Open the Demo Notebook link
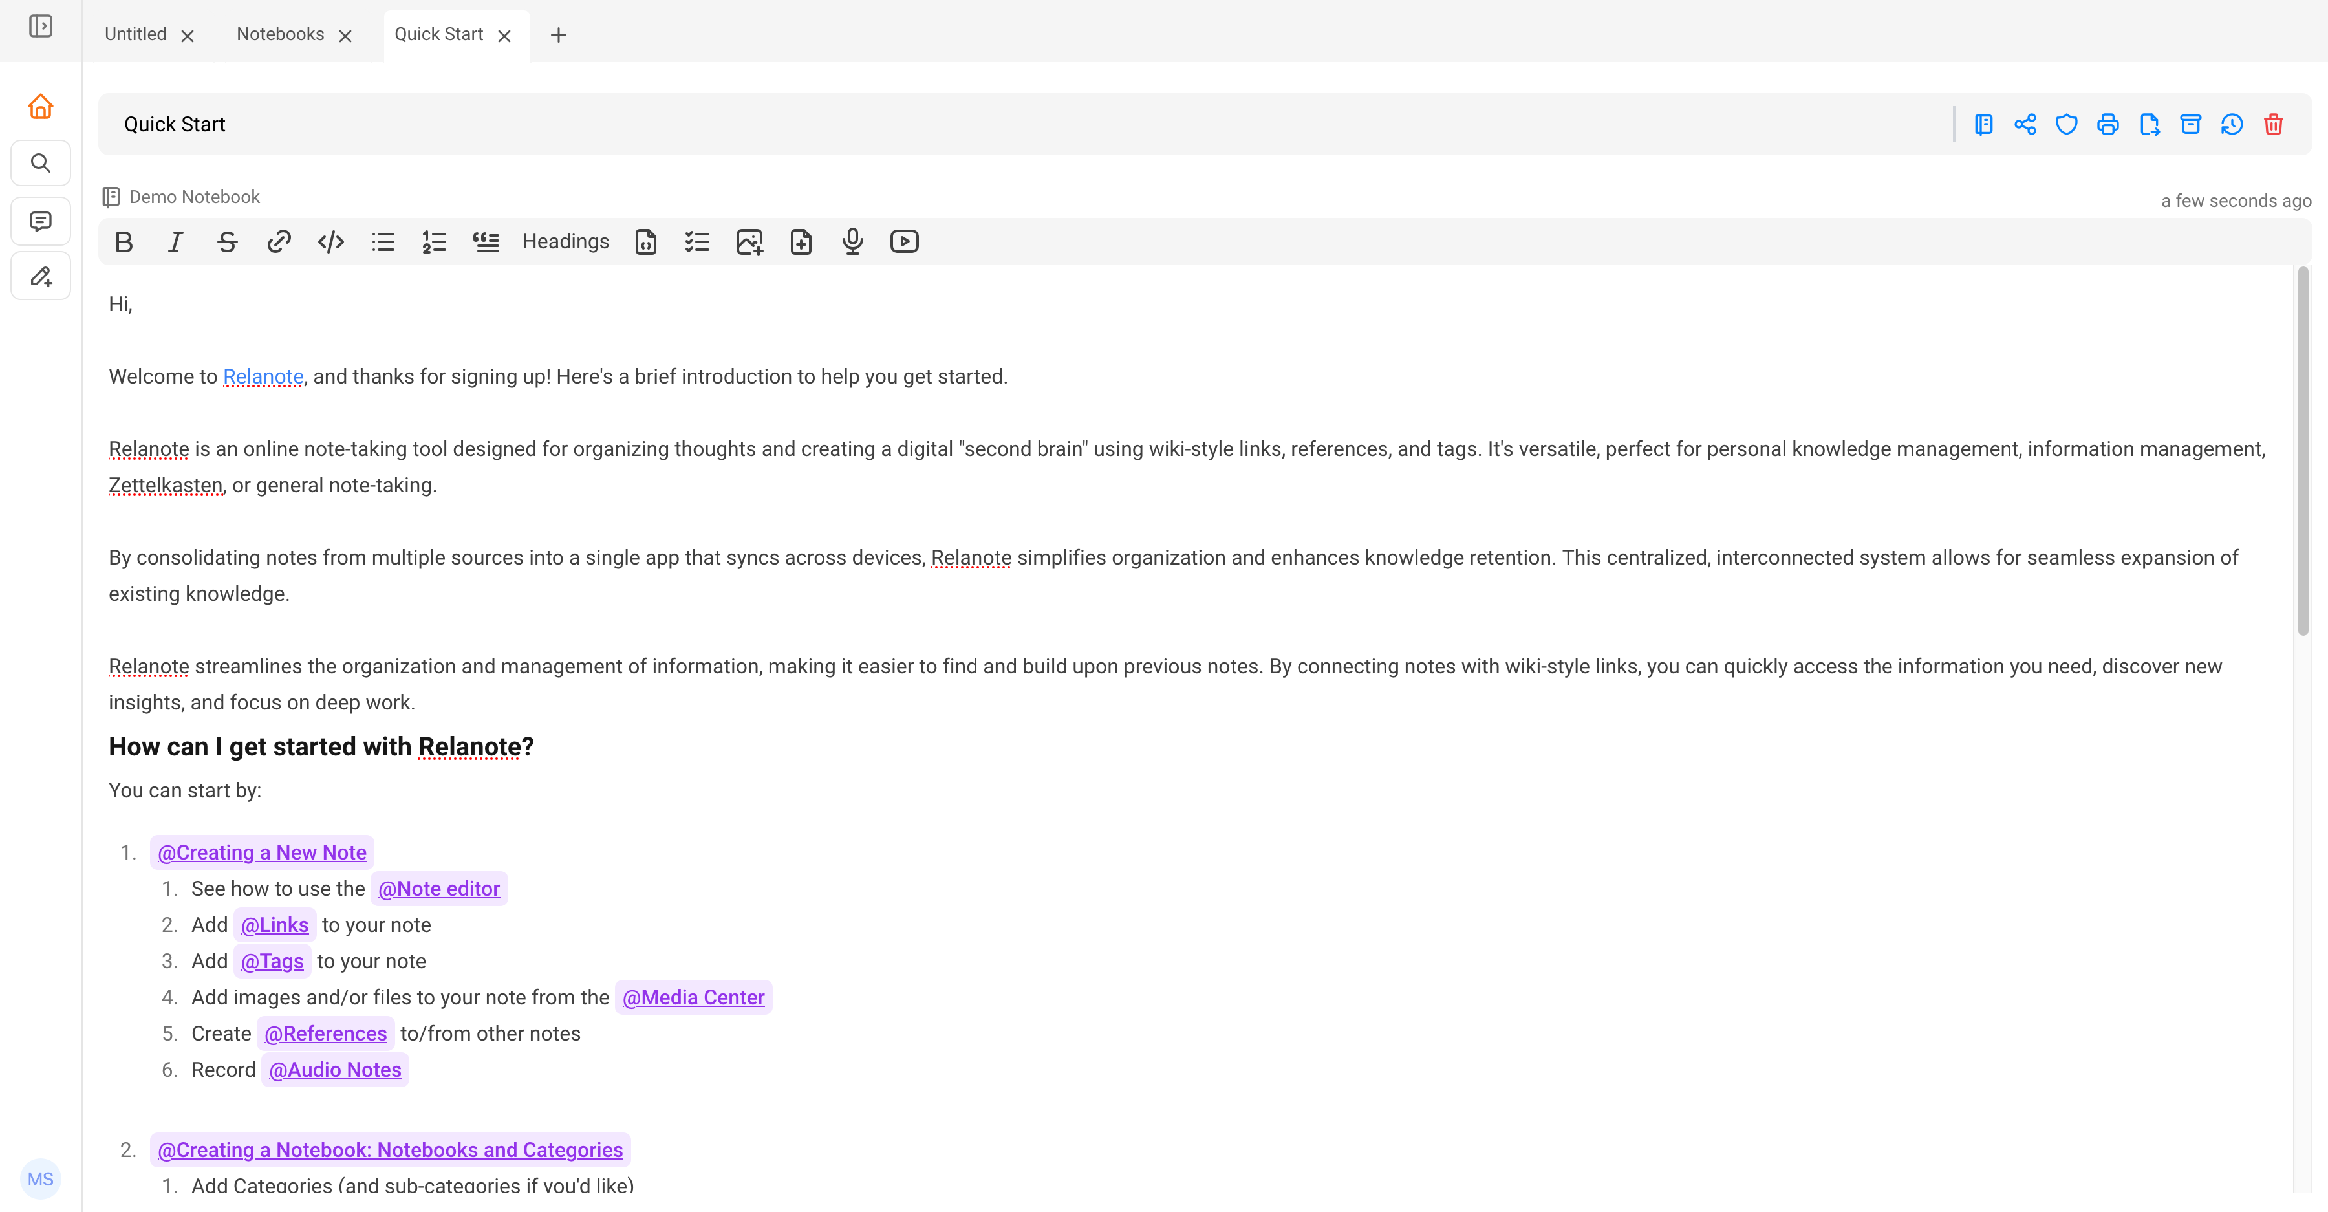This screenshot has height=1212, width=2328. (193, 197)
